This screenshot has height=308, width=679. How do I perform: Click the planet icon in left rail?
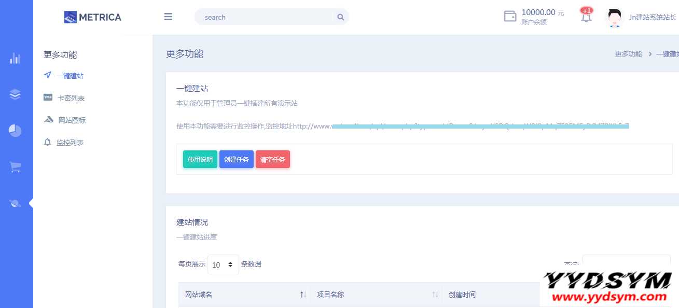point(15,203)
